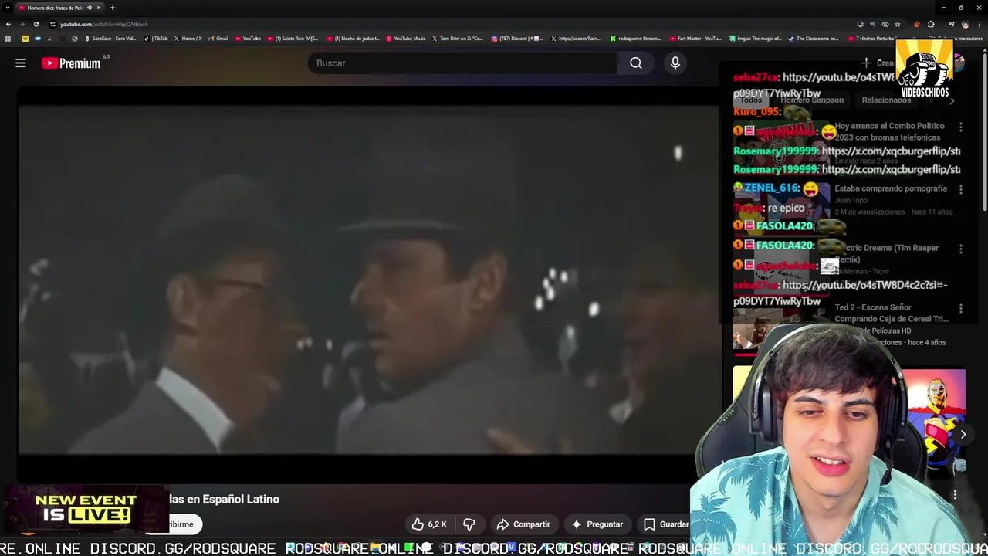Open the apps grid bookmark shortcut
This screenshot has width=988, height=556.
coord(8,38)
